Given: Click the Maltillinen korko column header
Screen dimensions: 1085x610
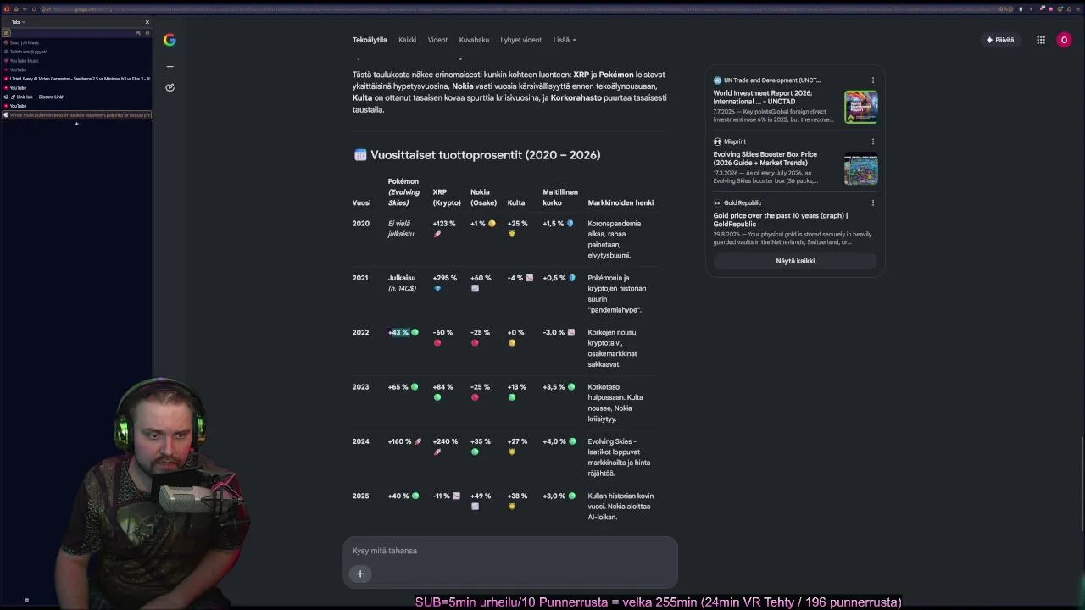Looking at the screenshot, I should click(x=560, y=197).
